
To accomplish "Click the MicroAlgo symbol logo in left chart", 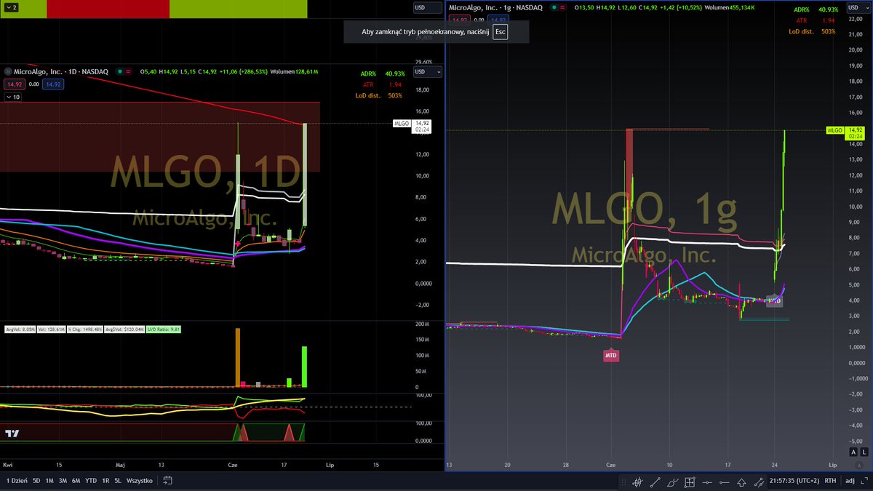I will pos(7,72).
